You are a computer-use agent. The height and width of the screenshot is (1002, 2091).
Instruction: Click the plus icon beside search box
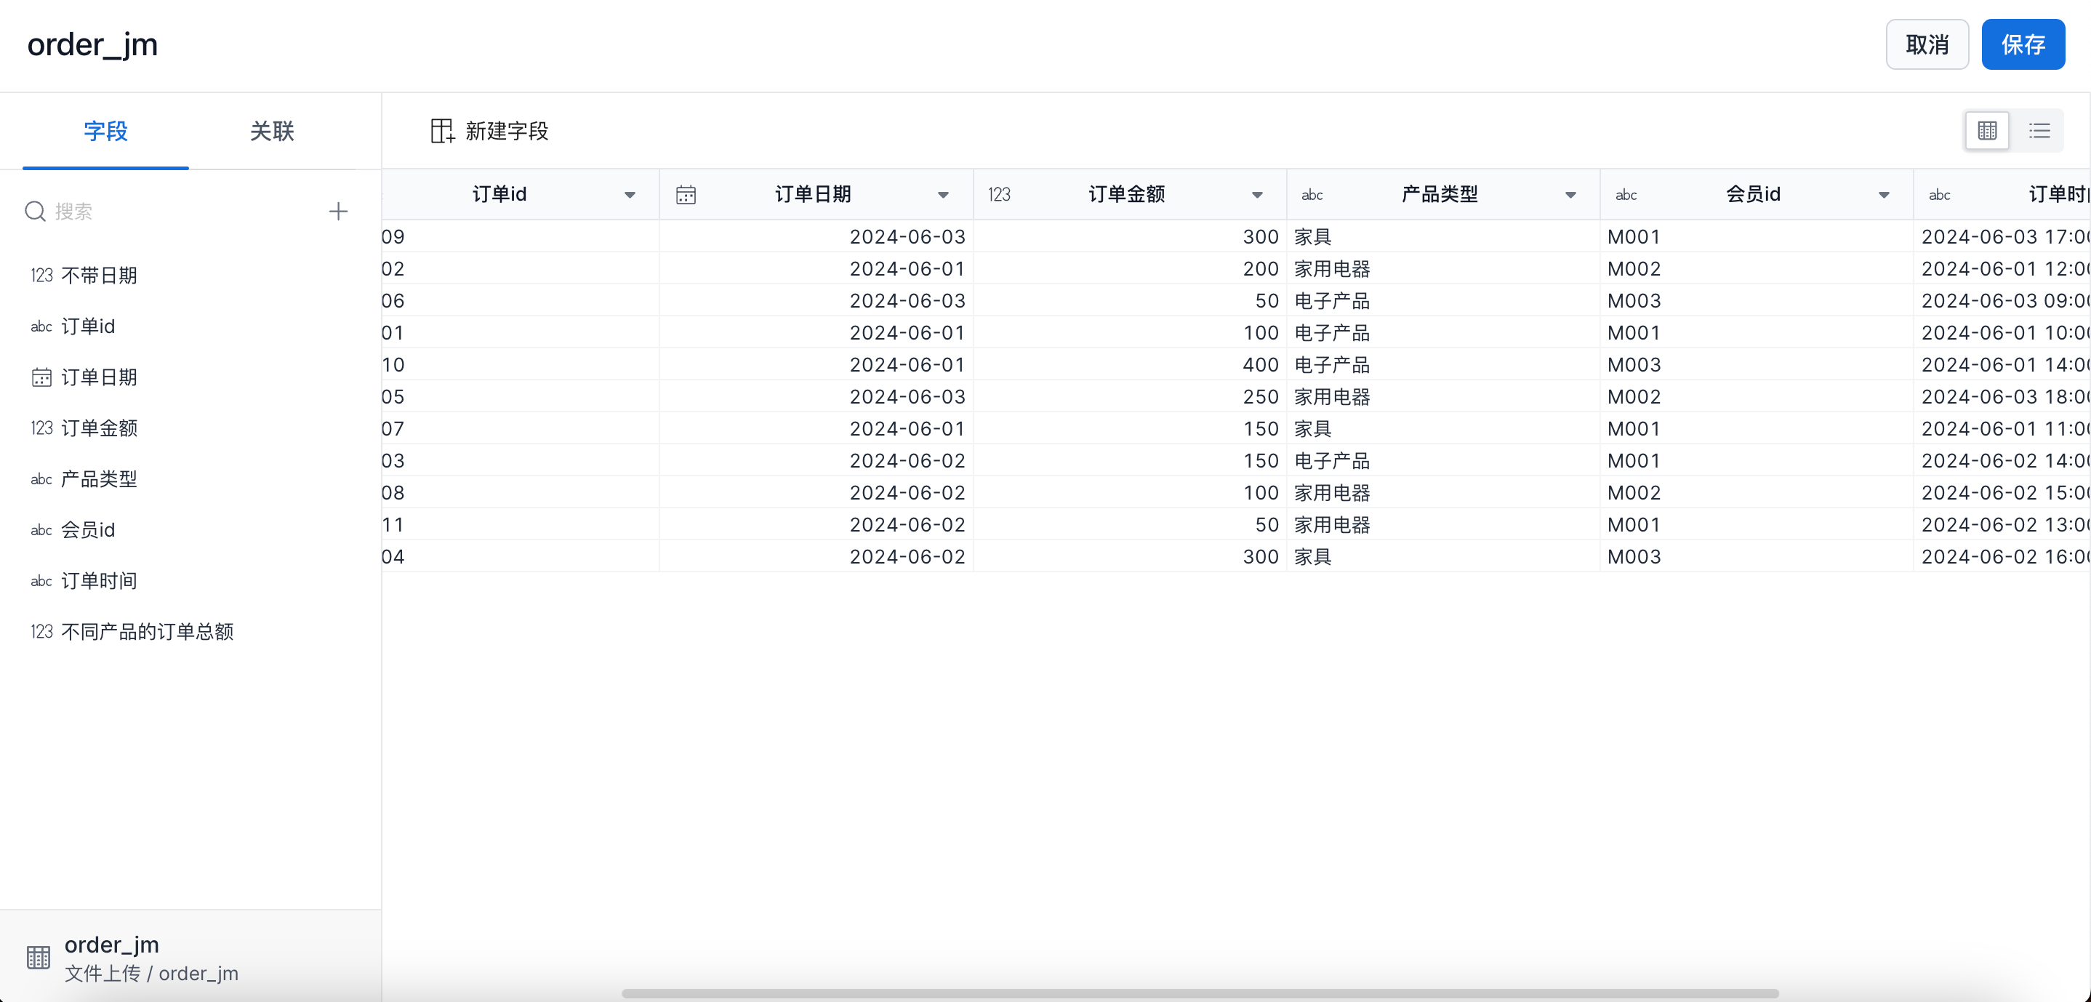point(337,211)
